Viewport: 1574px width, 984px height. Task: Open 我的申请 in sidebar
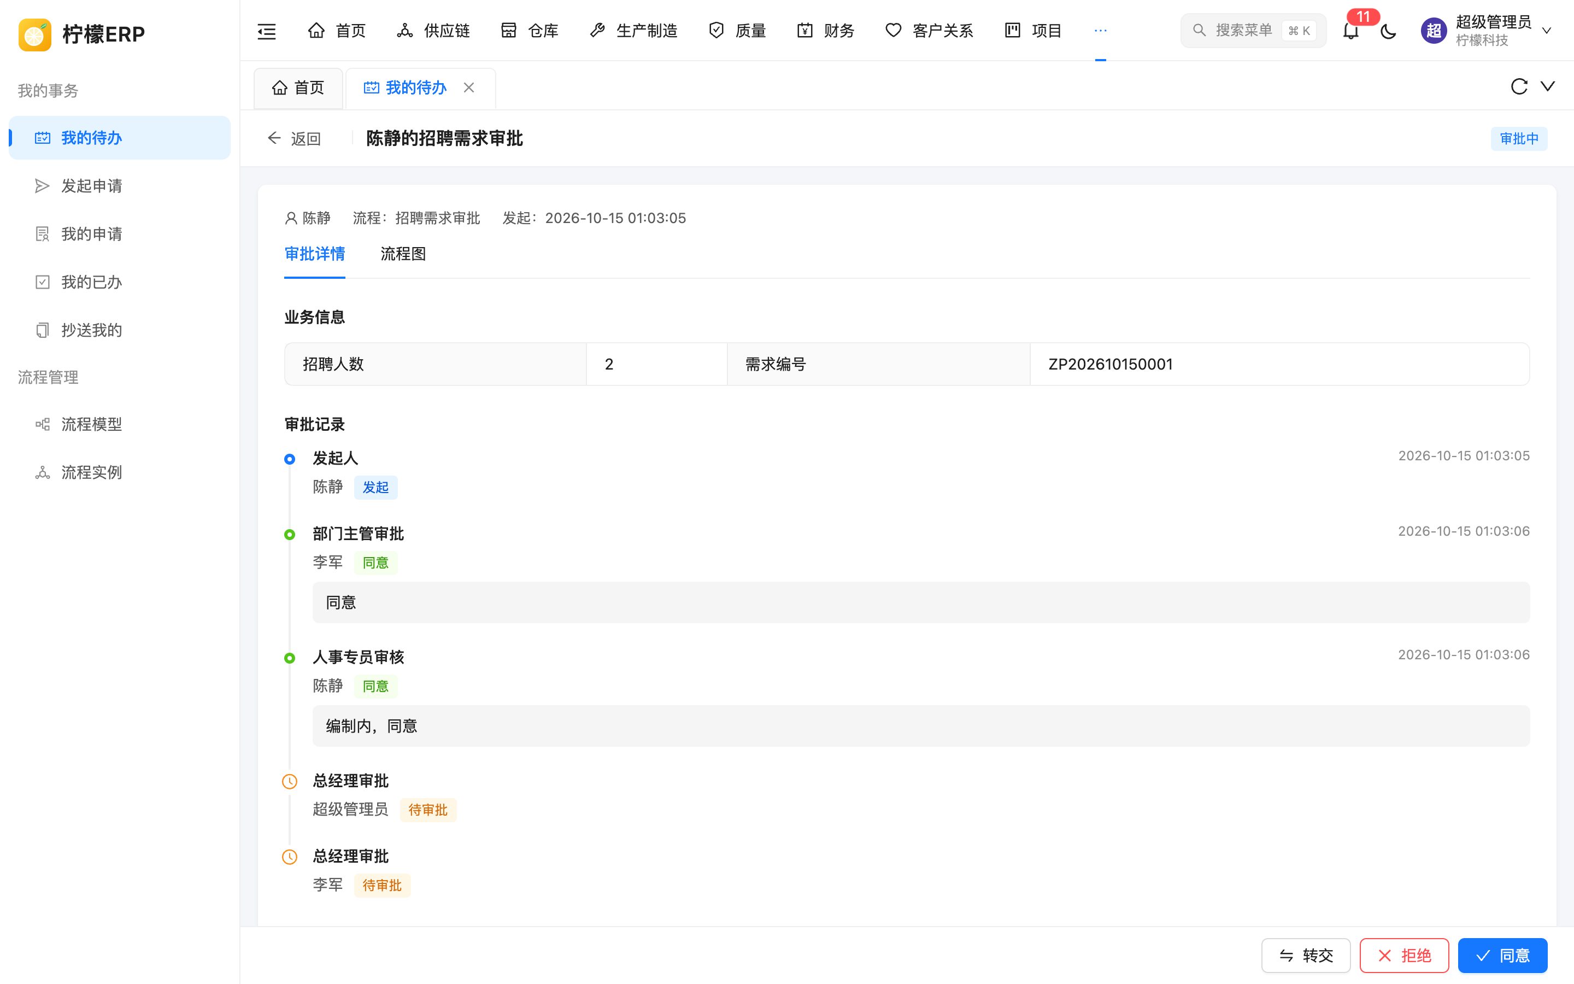[120, 235]
